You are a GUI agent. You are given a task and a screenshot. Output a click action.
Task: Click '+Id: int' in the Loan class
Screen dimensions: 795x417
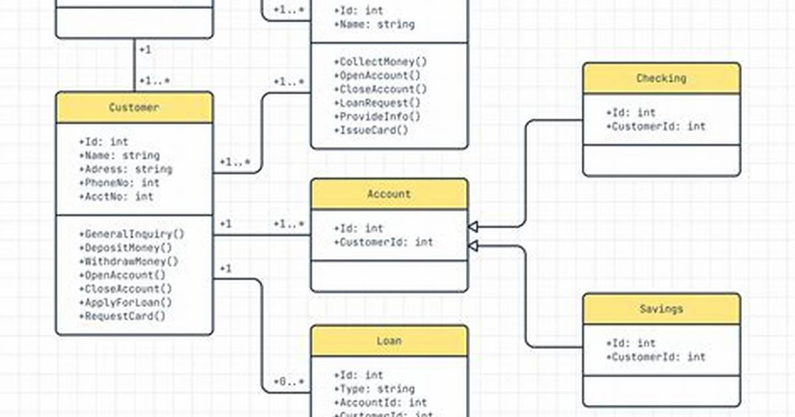[358, 375]
